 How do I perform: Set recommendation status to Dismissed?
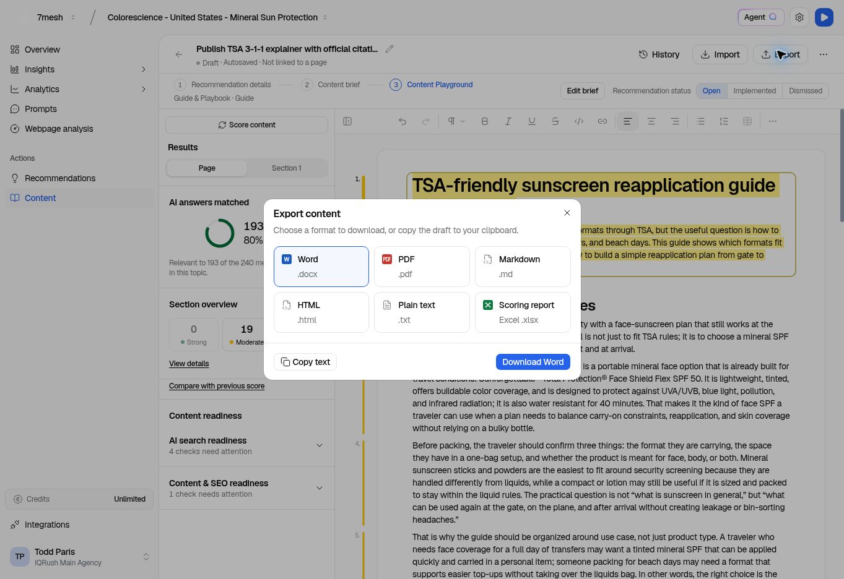coord(806,91)
